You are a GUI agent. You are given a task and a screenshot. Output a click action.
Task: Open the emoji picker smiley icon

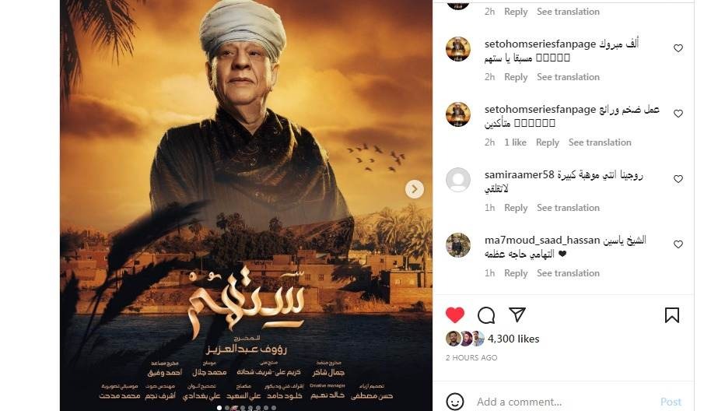click(x=455, y=401)
